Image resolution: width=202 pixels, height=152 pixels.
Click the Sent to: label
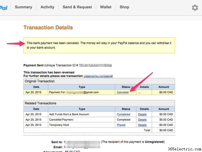[57, 142]
